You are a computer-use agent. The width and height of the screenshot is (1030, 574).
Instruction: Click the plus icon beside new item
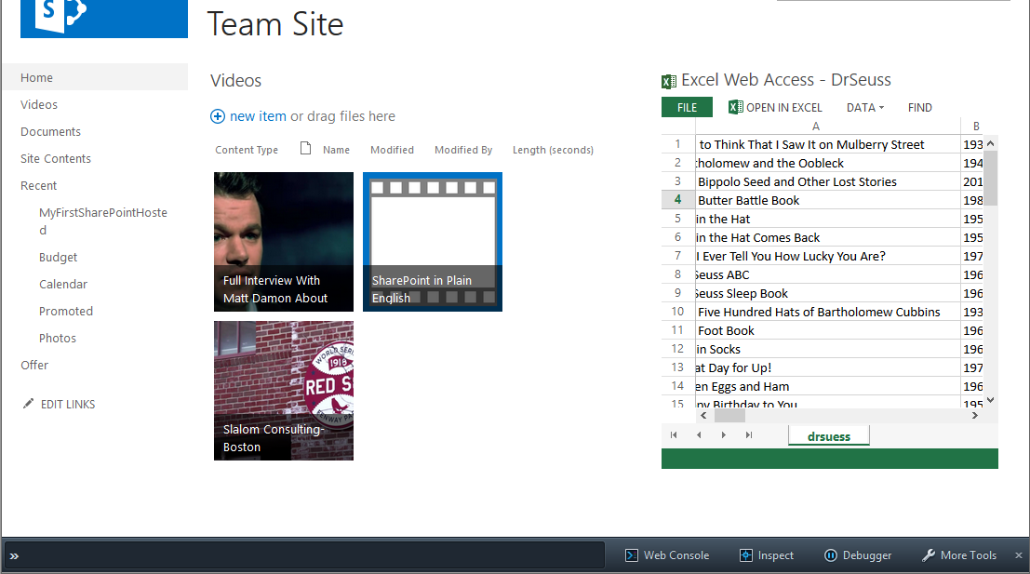point(218,116)
